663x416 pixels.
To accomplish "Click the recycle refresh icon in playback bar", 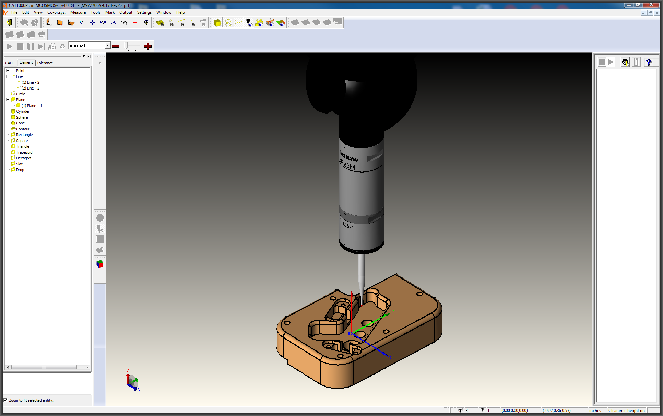I will click(62, 46).
